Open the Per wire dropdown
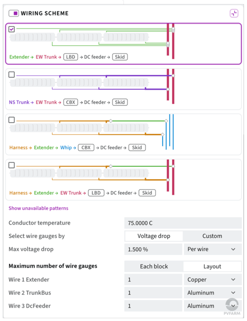Screen dimensions: 247x321 pos(213,249)
